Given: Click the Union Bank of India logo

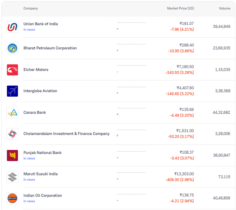Looking at the screenshot, I should 12,27.
